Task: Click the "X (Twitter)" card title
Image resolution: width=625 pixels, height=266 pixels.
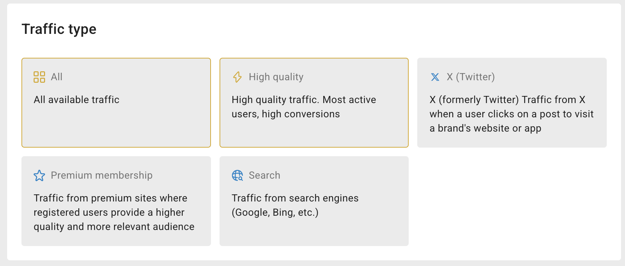Action: 471,77
